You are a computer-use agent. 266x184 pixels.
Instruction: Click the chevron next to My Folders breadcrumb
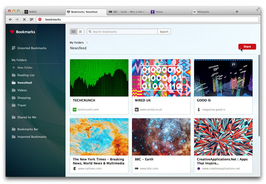pyautogui.click(x=87, y=43)
